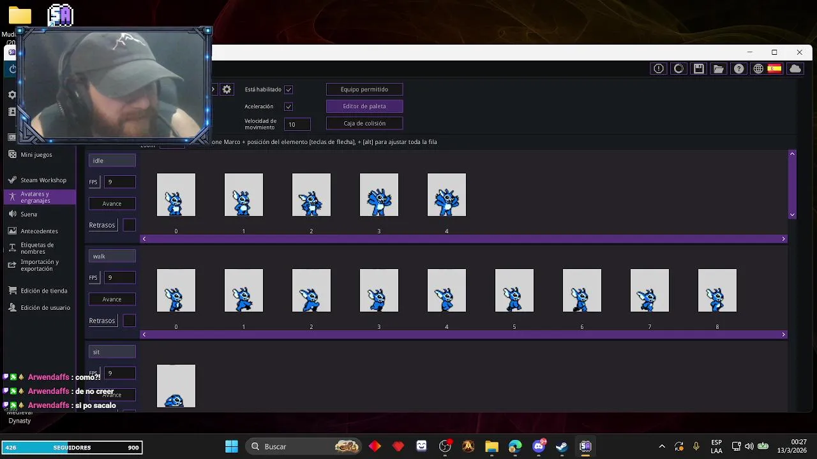
Task: Click the Caja de colisión button
Action: (364, 123)
